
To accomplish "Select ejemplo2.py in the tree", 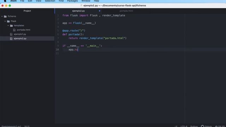I will (x=20, y=38).
